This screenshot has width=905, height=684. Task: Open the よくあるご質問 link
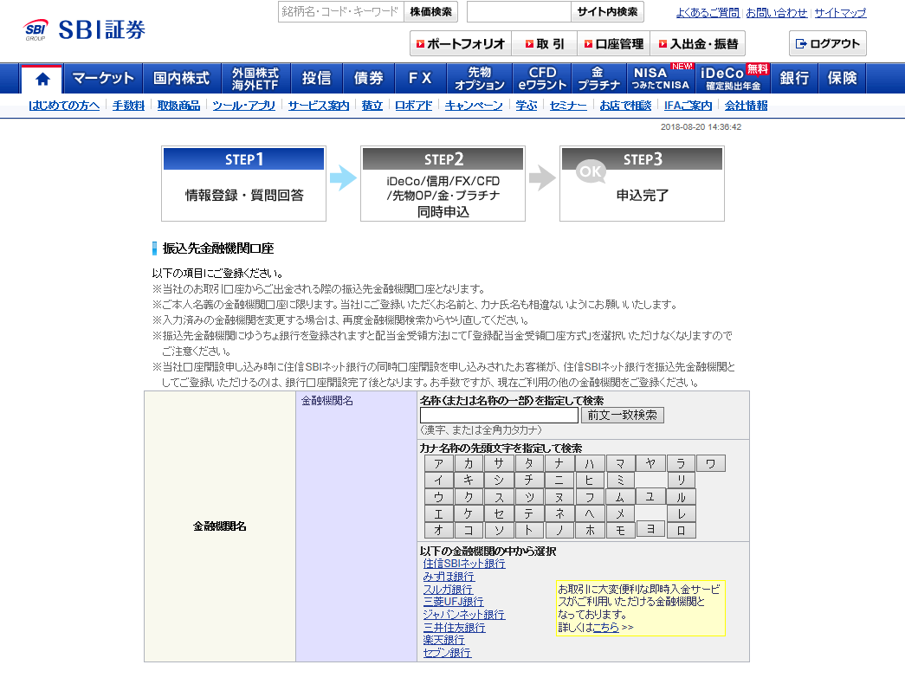708,13
